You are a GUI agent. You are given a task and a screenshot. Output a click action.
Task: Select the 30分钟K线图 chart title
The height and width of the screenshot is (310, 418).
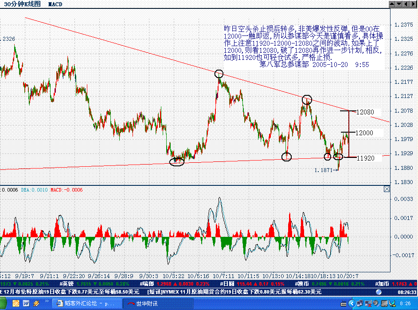point(23,4)
